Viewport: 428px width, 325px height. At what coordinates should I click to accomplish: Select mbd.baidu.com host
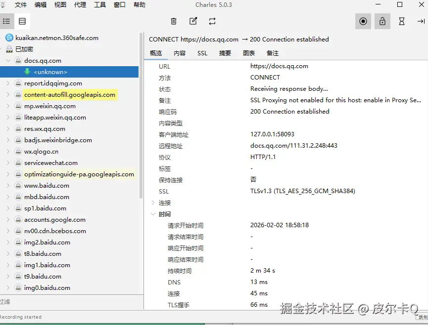47,197
